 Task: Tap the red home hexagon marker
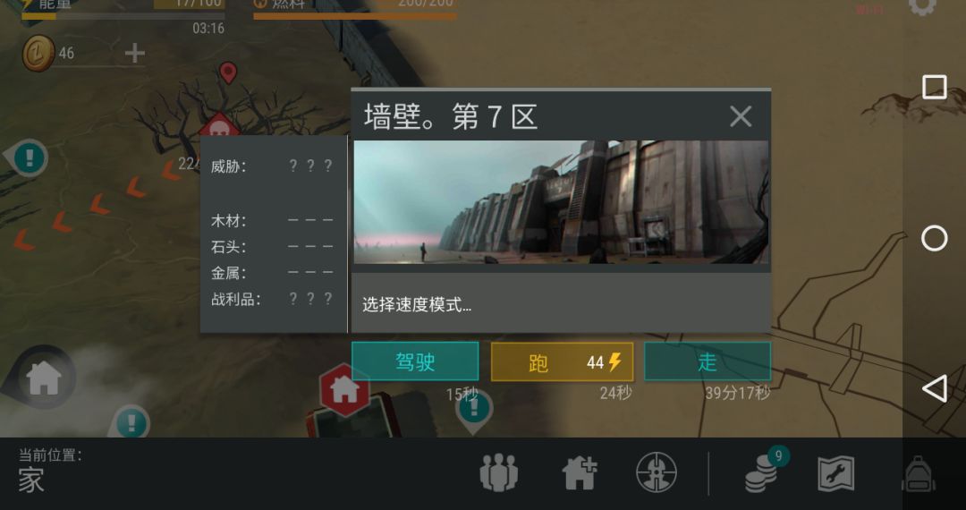(x=344, y=388)
